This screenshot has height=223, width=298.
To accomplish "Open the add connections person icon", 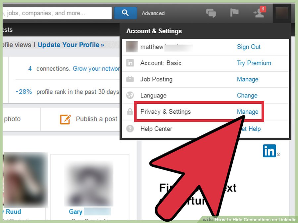I will [x=259, y=13].
